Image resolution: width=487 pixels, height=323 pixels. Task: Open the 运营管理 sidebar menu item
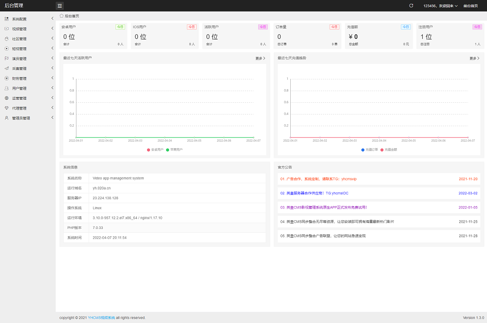19,98
